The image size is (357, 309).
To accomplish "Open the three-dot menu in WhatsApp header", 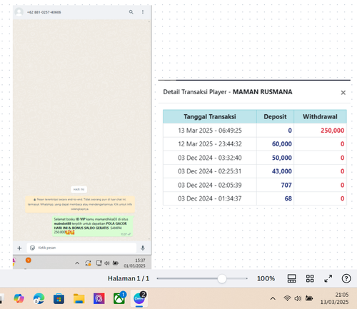I will coord(143,12).
